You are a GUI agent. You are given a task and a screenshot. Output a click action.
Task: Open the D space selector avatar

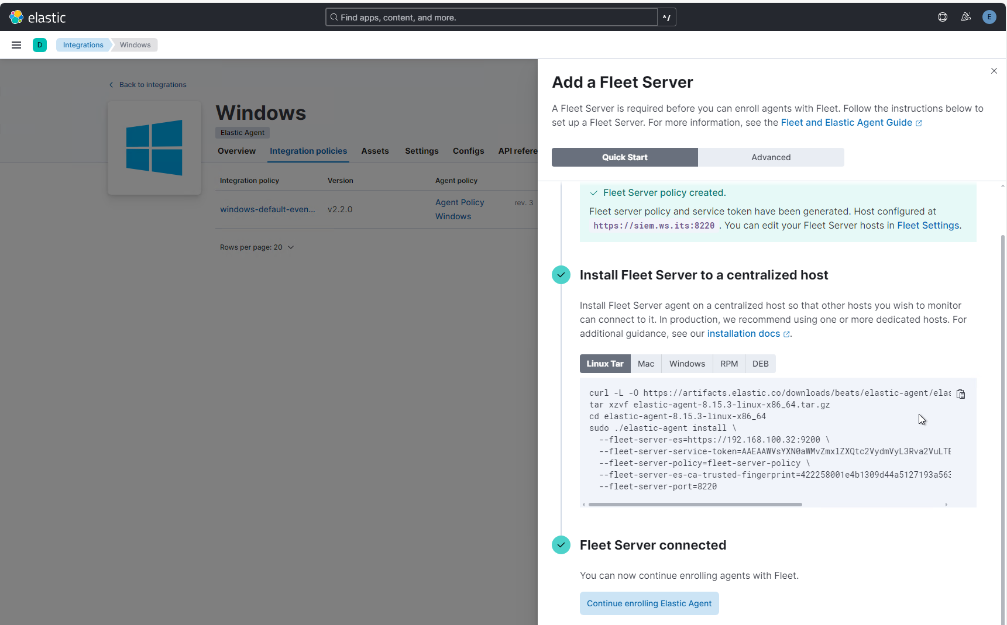[40, 45]
